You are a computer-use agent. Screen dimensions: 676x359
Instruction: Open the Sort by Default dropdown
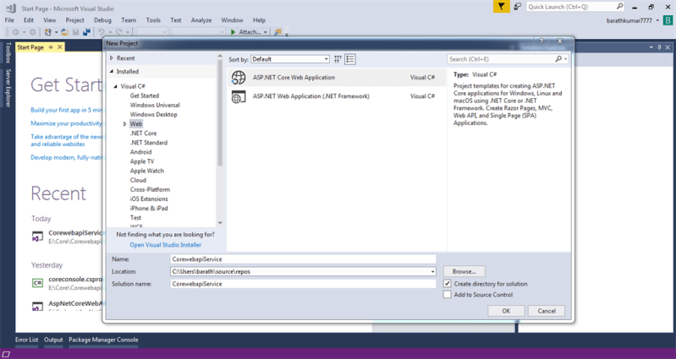coord(290,59)
